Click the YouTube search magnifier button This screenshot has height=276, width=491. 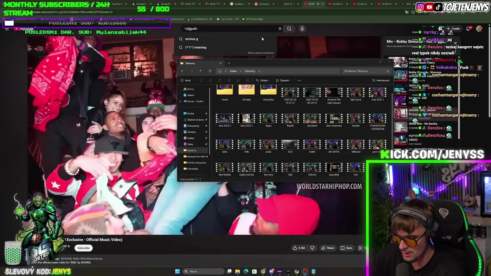tap(289, 28)
